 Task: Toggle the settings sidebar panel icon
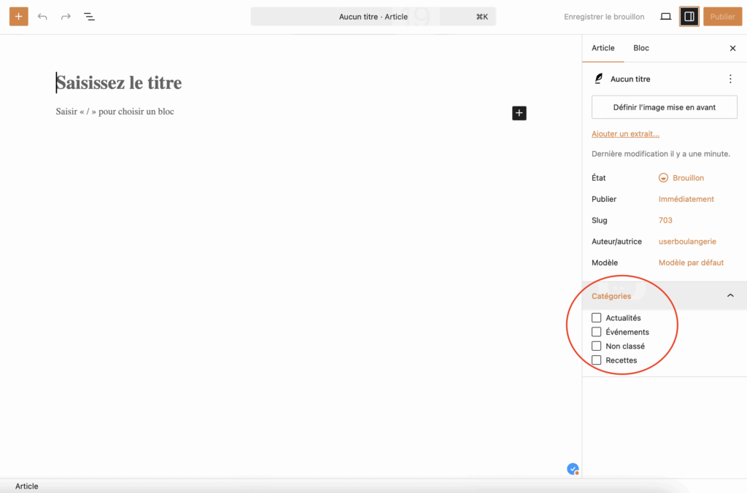tap(689, 16)
